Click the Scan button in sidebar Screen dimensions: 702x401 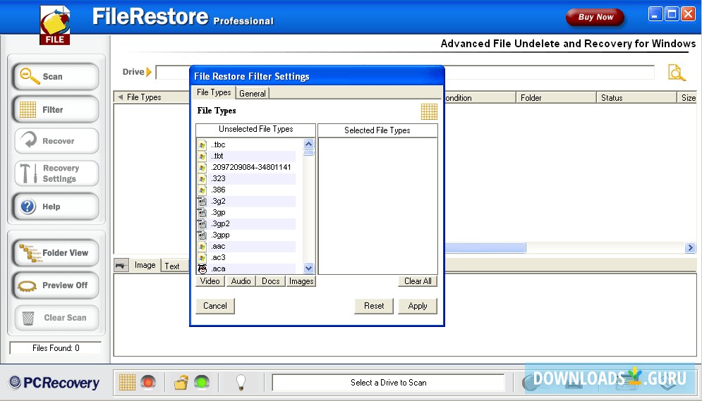click(56, 76)
